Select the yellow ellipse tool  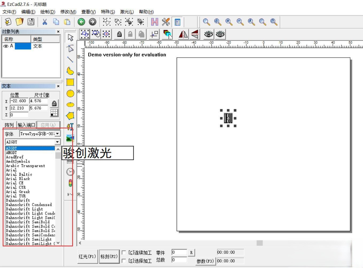click(70, 105)
